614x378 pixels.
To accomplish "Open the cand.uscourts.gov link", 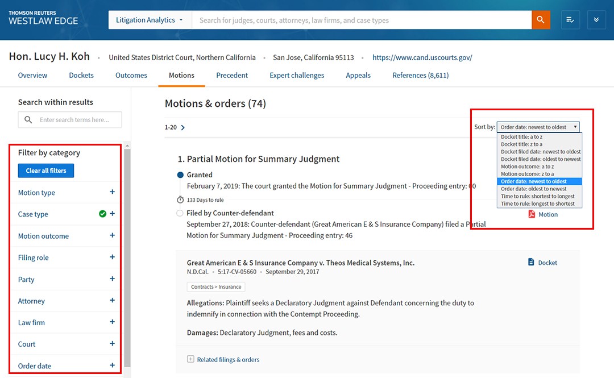I will coord(422,57).
